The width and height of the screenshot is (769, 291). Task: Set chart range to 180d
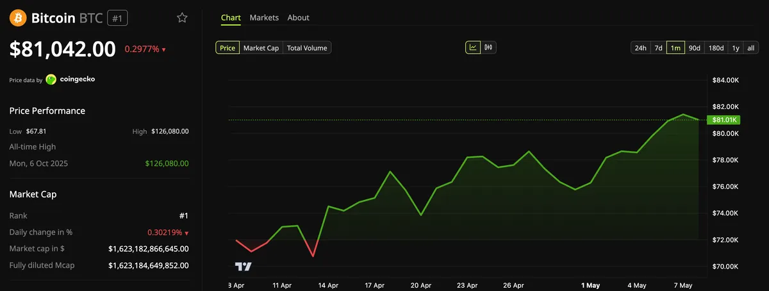pos(716,47)
